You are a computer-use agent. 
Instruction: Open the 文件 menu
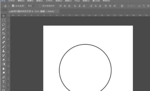pyautogui.click(x=12, y=1)
